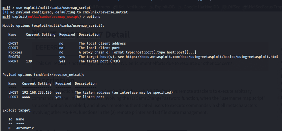The height and width of the screenshot is (131, 282).
Task: Click 'no' in the Proxies row
Action: pyautogui.click(x=61, y=52)
